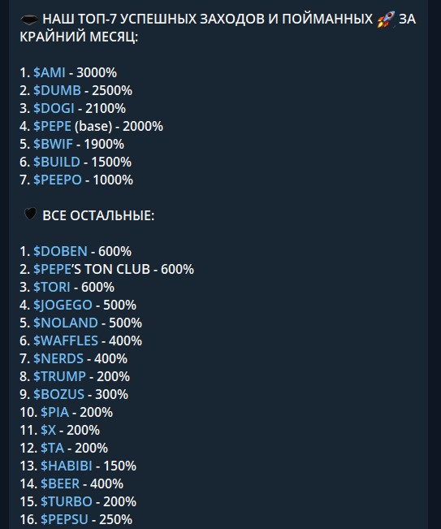Open the $TURBO cashtag link
Image resolution: width=441 pixels, height=529 pixels.
[66, 501]
